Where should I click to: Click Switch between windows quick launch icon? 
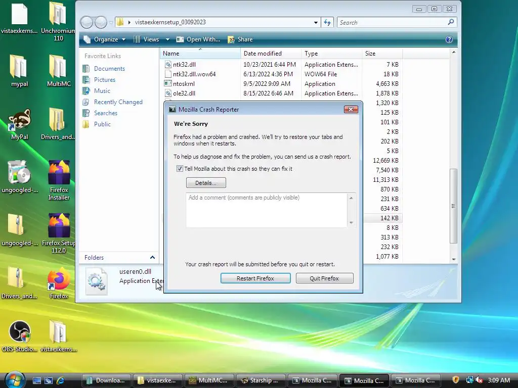pos(49,380)
